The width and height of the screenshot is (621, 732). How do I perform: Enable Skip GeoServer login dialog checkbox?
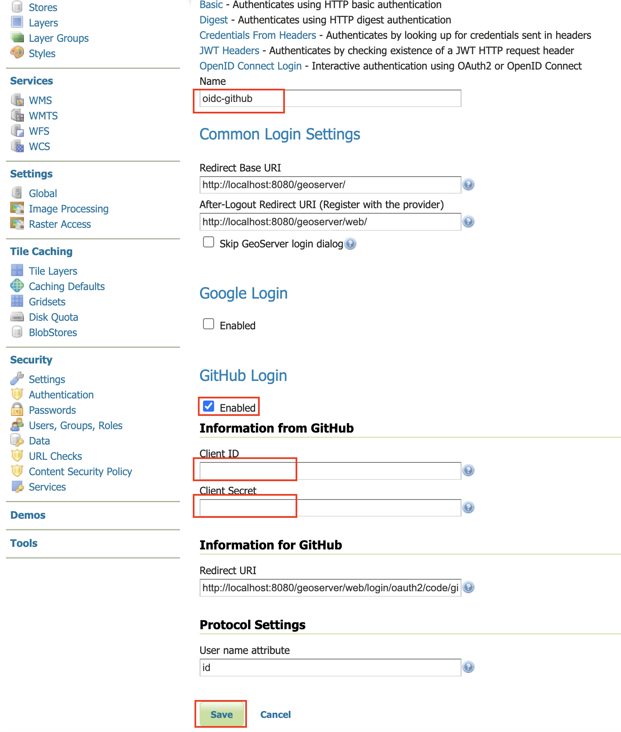point(209,242)
